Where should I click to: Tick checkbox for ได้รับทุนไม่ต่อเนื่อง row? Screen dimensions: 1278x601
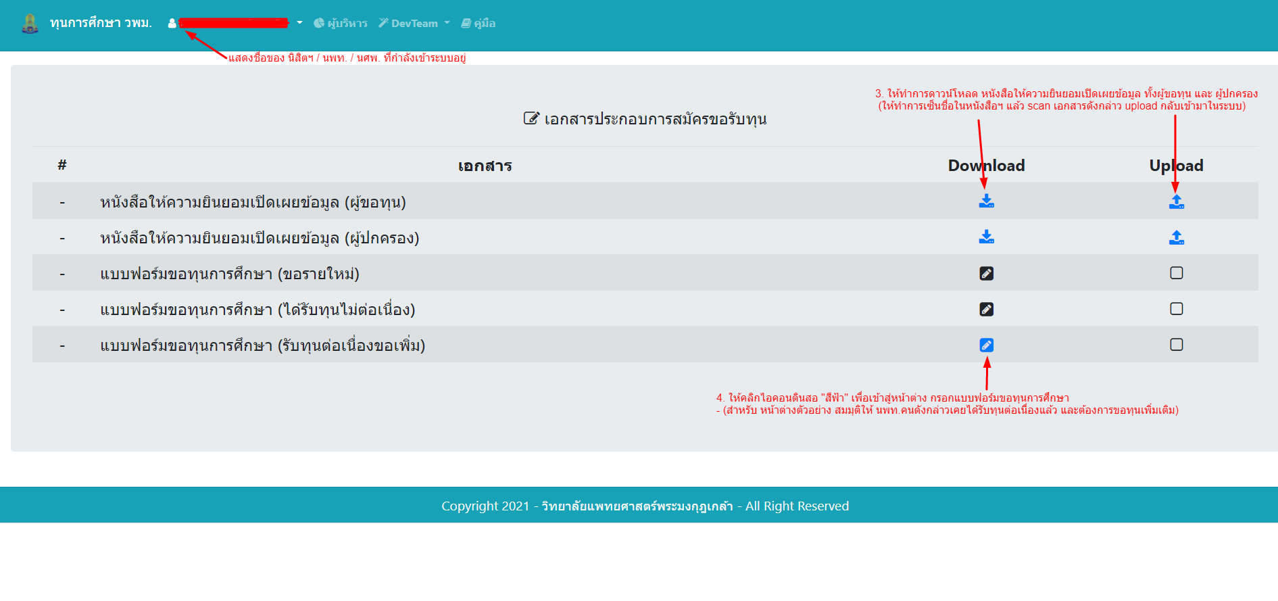point(1177,308)
